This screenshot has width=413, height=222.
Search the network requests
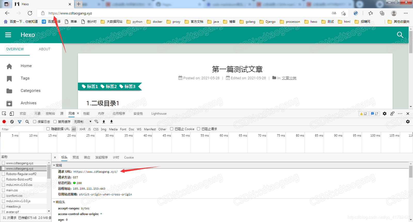coord(27,122)
